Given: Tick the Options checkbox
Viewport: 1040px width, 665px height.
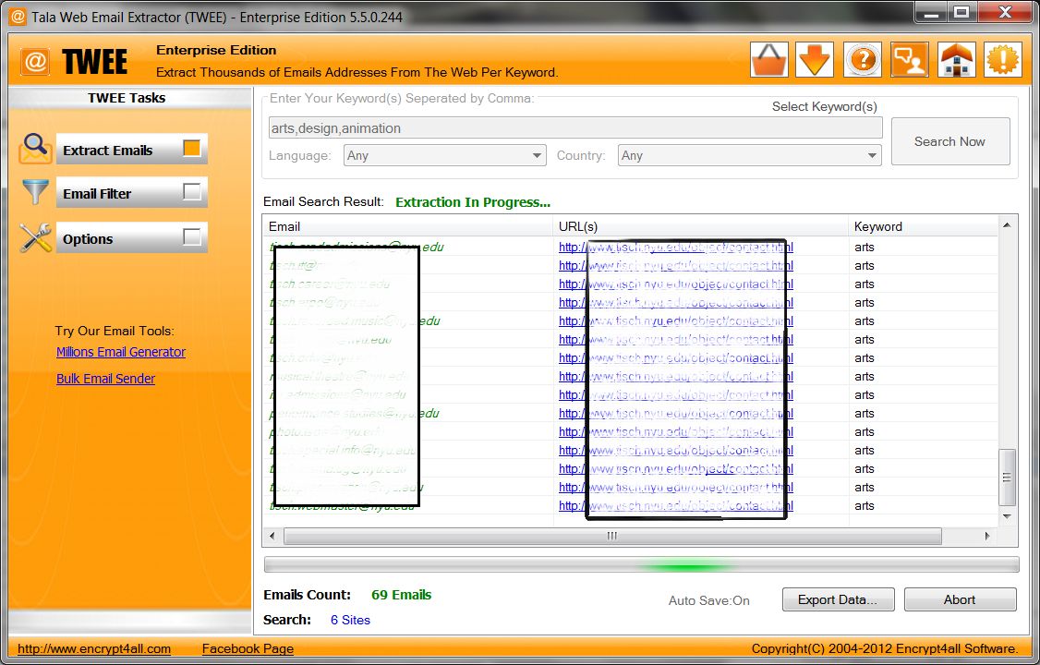Looking at the screenshot, I should click(x=192, y=237).
